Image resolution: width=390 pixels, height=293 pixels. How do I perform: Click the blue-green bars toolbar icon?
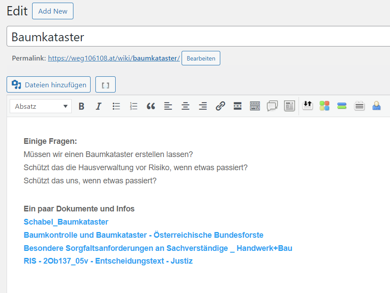pos(342,106)
